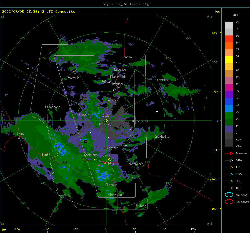250x233 pixels.
Task: Click the RockyMH label
Action: 73,78
